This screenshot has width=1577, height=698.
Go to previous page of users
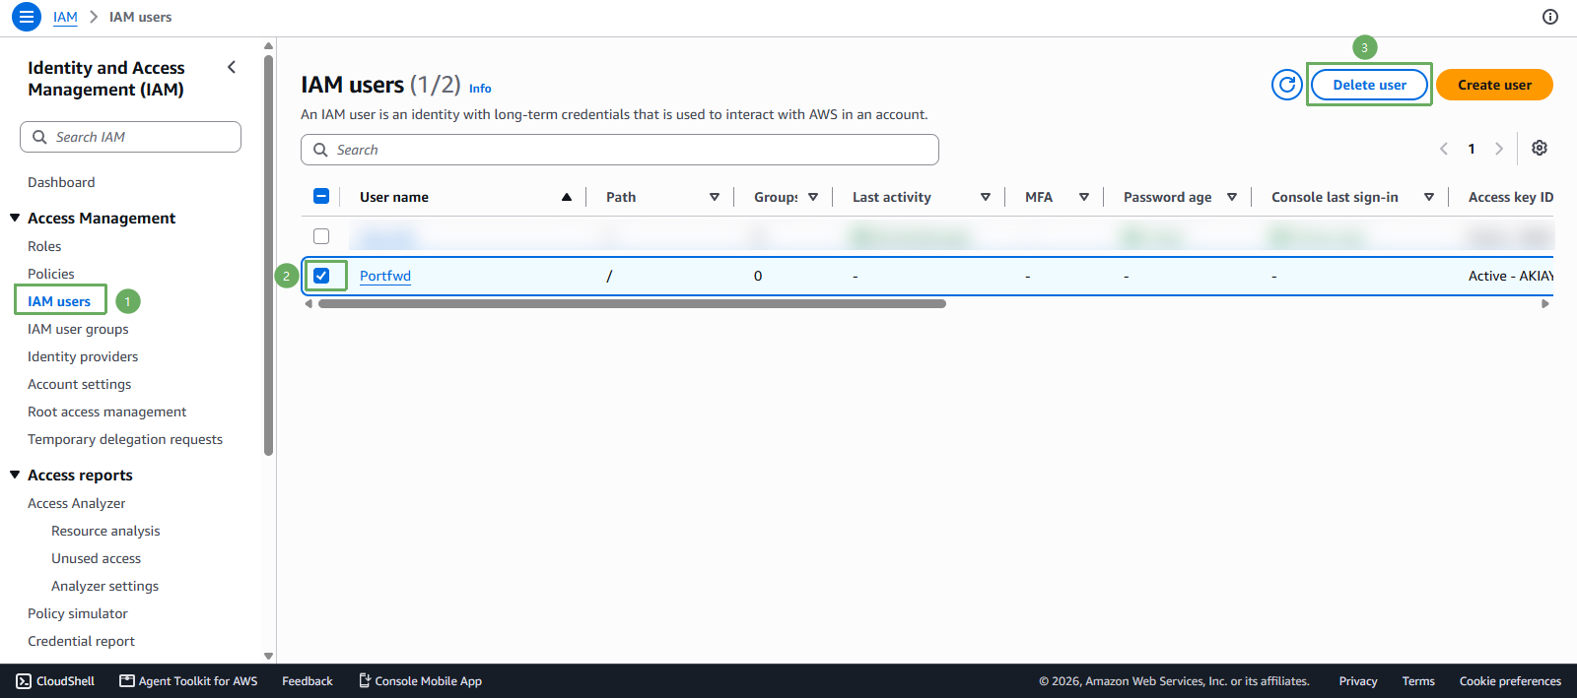[1444, 149]
